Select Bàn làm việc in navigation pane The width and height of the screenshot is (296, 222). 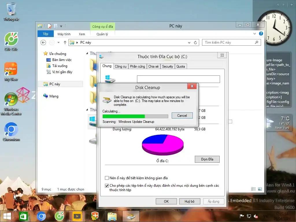point(59,60)
